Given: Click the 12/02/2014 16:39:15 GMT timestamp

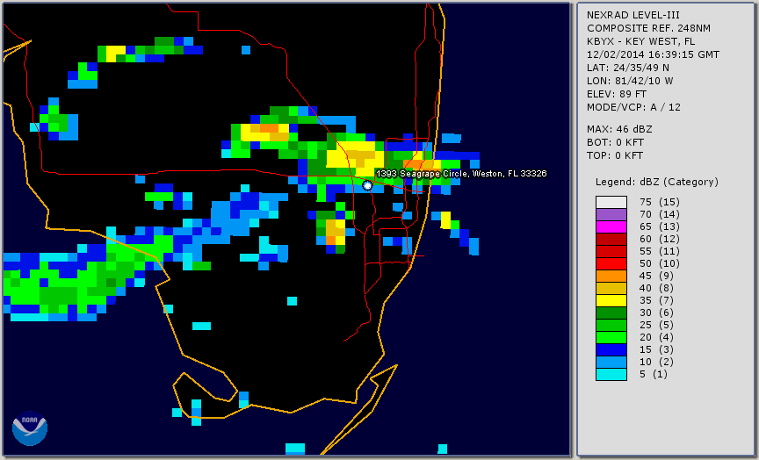Looking at the screenshot, I should (653, 54).
